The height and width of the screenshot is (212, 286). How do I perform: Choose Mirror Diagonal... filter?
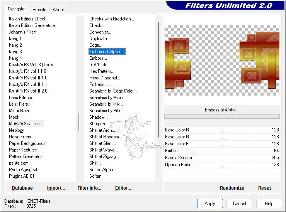tap(104, 78)
